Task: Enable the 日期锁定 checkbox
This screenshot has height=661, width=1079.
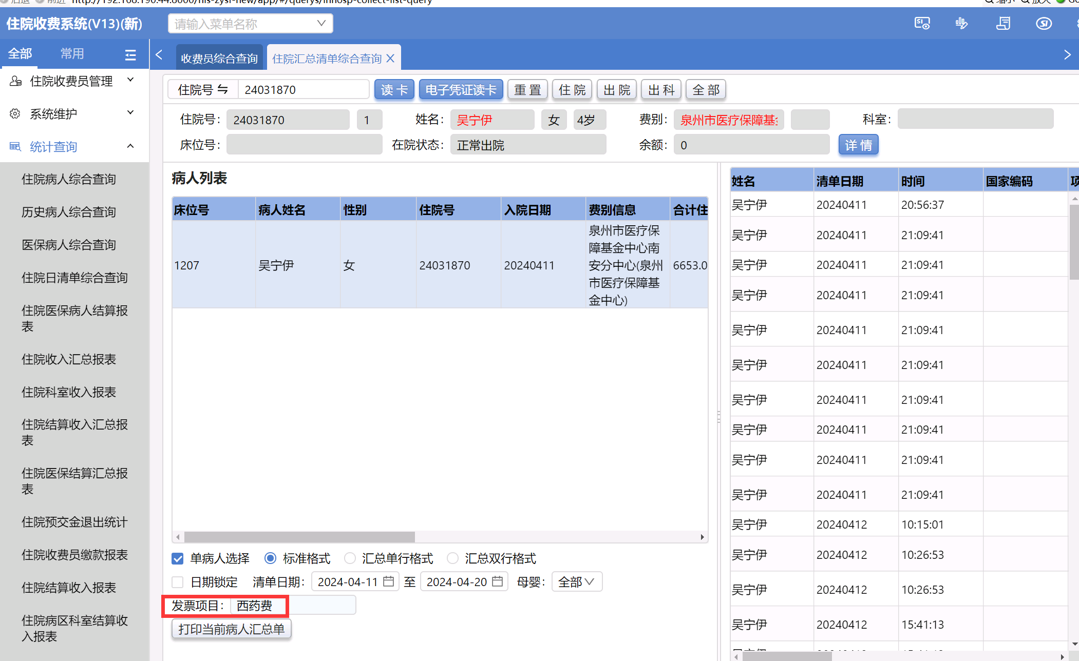Action: point(178,582)
